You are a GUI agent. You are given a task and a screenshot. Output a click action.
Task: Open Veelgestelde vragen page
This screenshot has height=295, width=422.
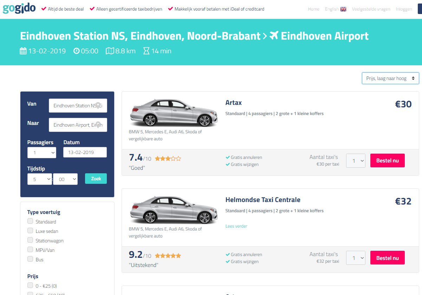click(x=371, y=9)
